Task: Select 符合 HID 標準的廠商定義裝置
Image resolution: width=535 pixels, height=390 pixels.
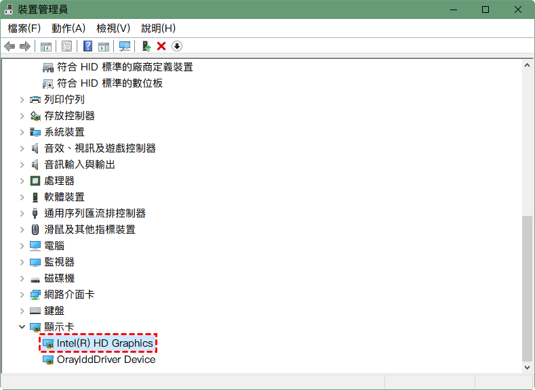Action: [x=125, y=67]
